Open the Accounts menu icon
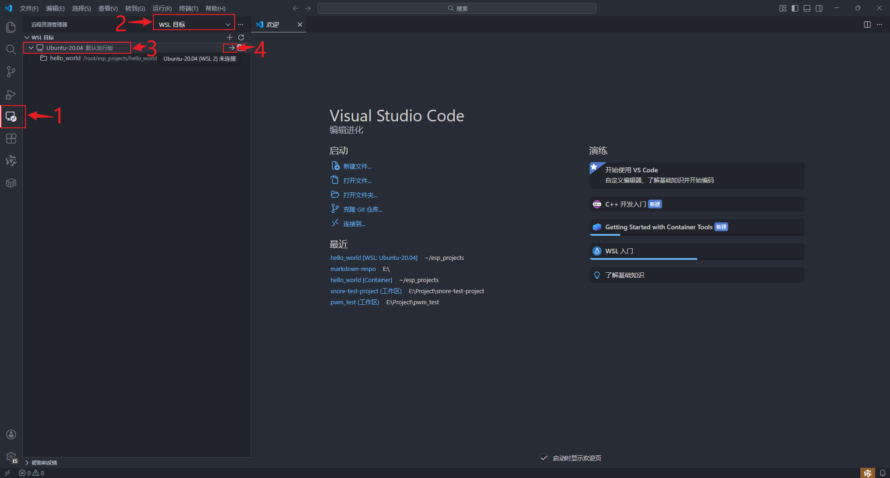This screenshot has height=478, width=890. (11, 434)
